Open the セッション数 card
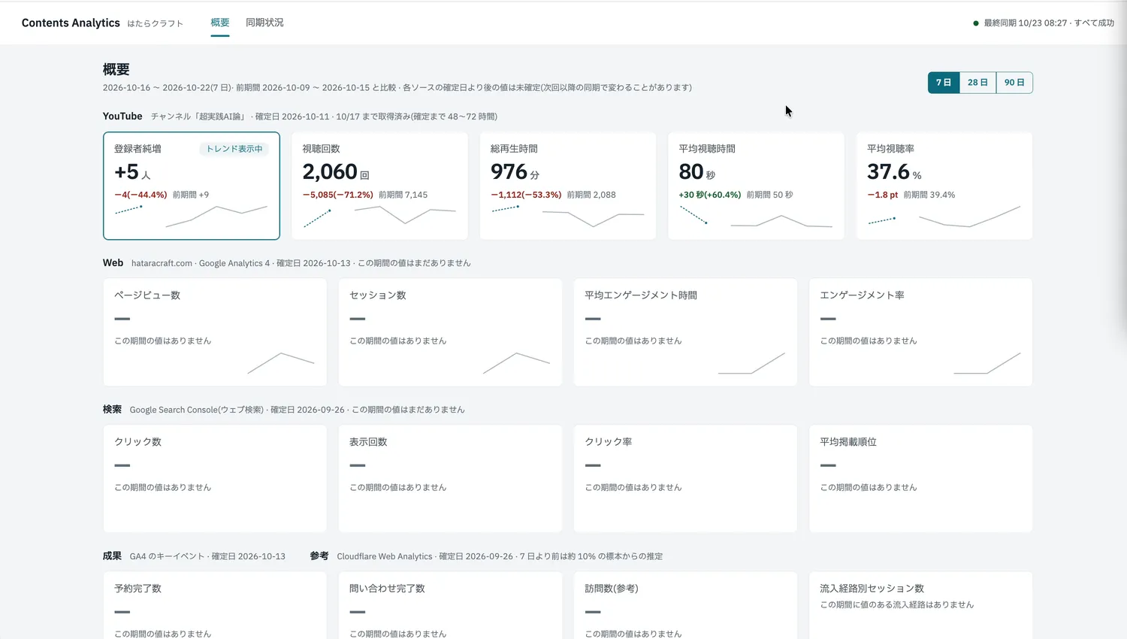Viewport: 1127px width, 639px height. coord(450,332)
